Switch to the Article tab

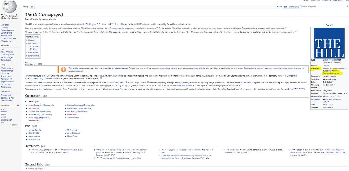click(x=26, y=6)
